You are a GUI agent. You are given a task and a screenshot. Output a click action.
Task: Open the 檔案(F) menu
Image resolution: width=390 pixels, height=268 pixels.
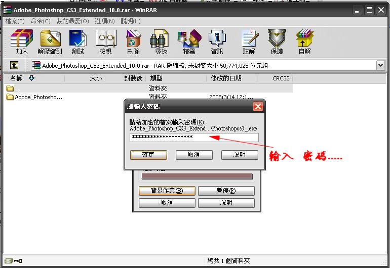click(x=15, y=21)
